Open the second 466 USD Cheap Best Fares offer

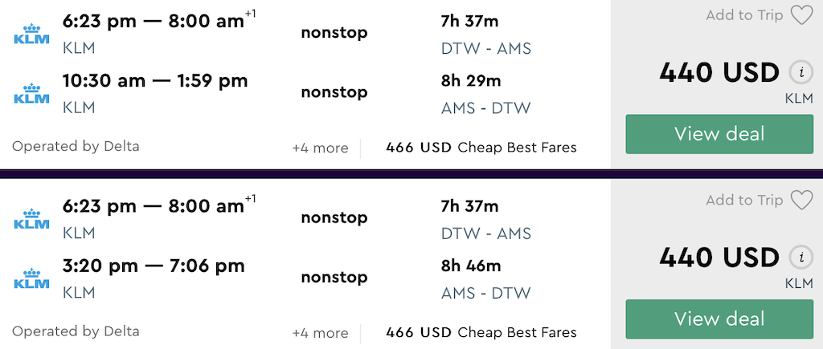pyautogui.click(x=481, y=332)
